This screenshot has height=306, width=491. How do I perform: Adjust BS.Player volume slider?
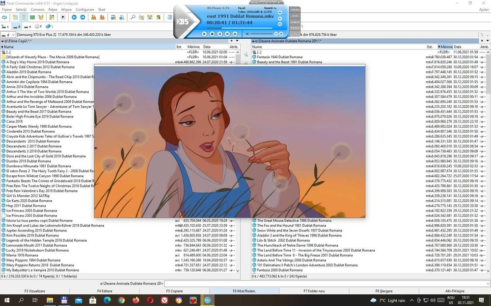(x=262, y=34)
